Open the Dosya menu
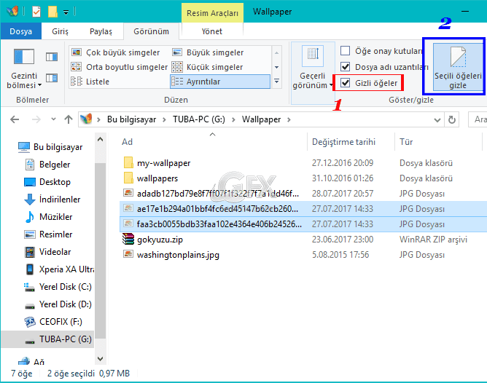Viewport: 487px width, 383px height. 21,31
